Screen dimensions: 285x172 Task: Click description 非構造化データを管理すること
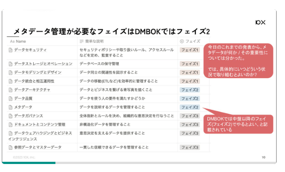[x=105, y=124]
